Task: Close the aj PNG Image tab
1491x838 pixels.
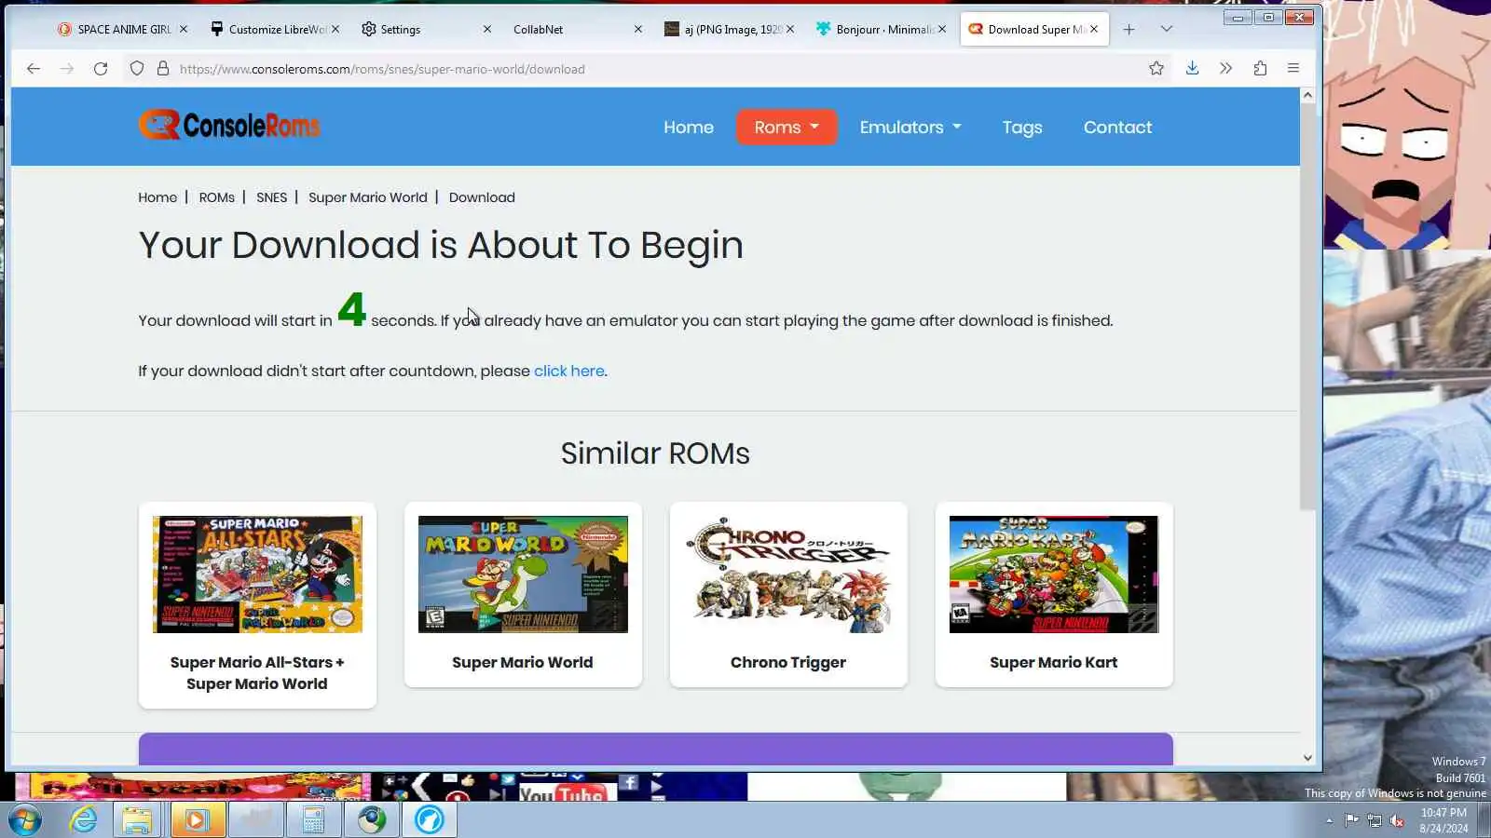Action: (x=790, y=29)
